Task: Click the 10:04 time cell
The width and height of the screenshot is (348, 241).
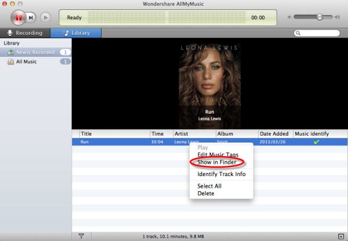Action: (x=157, y=142)
